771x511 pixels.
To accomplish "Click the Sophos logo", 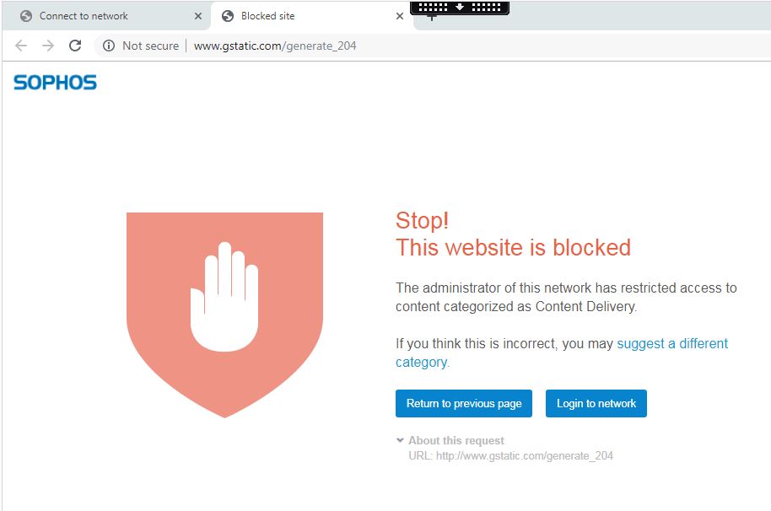I will click(55, 83).
